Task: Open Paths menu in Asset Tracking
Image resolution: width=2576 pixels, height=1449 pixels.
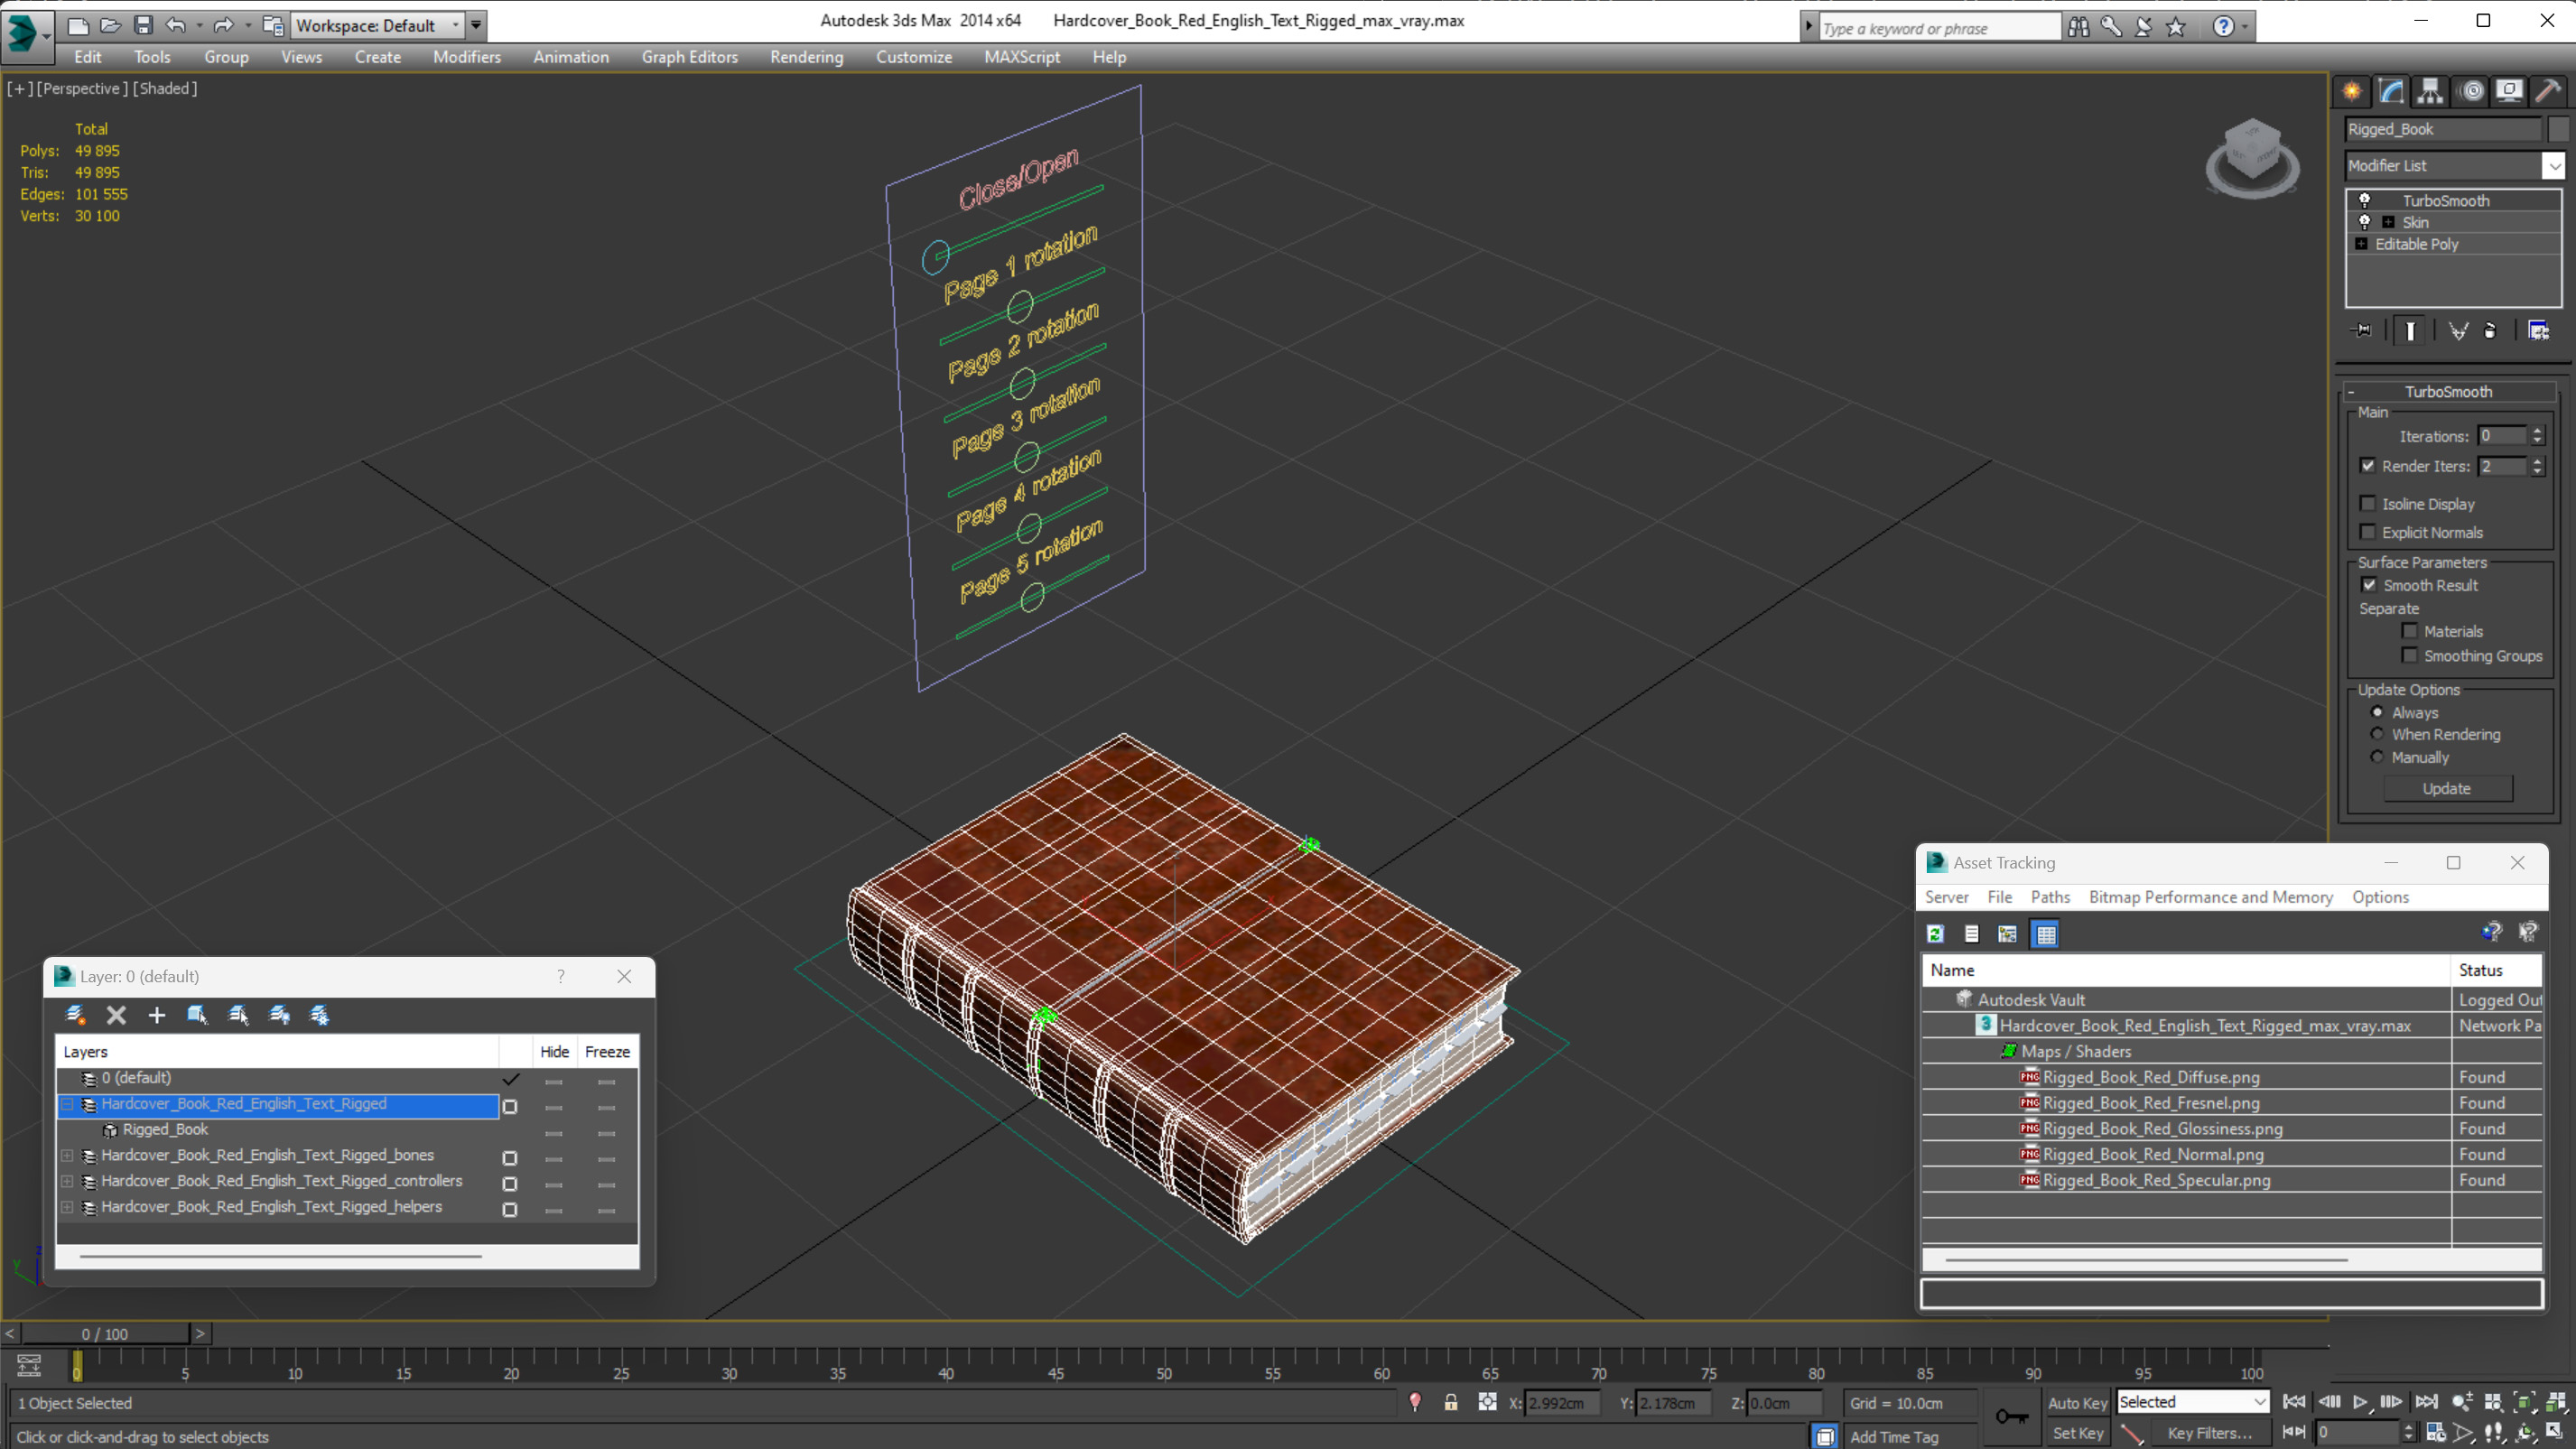Action: 2050,897
